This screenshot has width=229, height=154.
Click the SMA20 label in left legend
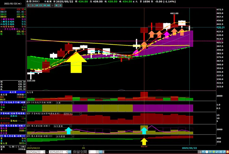click(3, 14)
